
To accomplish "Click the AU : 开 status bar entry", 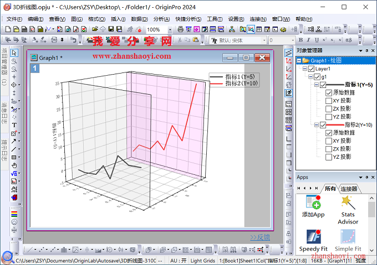I will click(x=178, y=261).
